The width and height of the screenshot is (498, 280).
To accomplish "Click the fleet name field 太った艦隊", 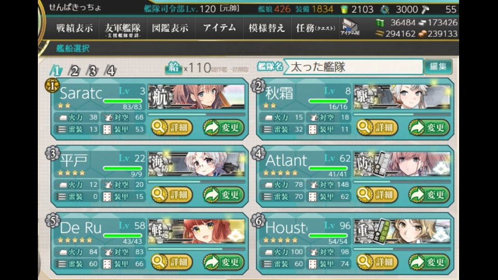I will [353, 67].
